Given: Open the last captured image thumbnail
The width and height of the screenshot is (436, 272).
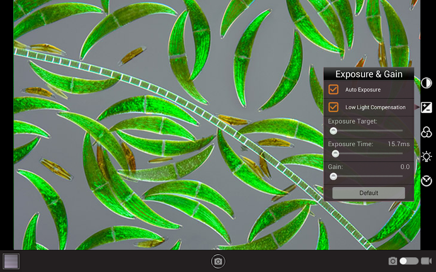Looking at the screenshot, I should click(x=11, y=261).
